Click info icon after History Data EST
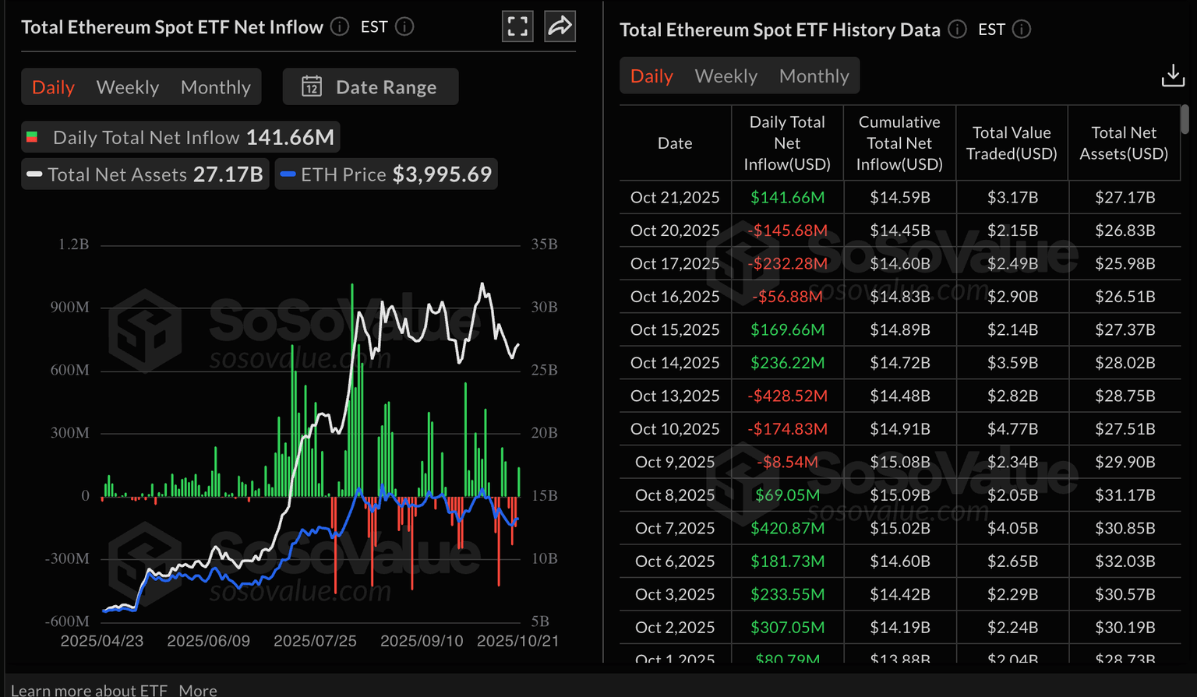 click(x=1022, y=30)
